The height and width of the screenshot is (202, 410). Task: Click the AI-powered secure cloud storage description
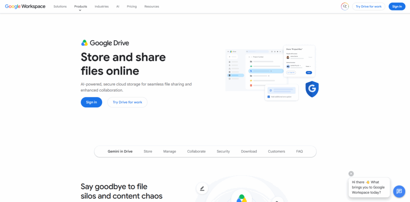pos(136,87)
